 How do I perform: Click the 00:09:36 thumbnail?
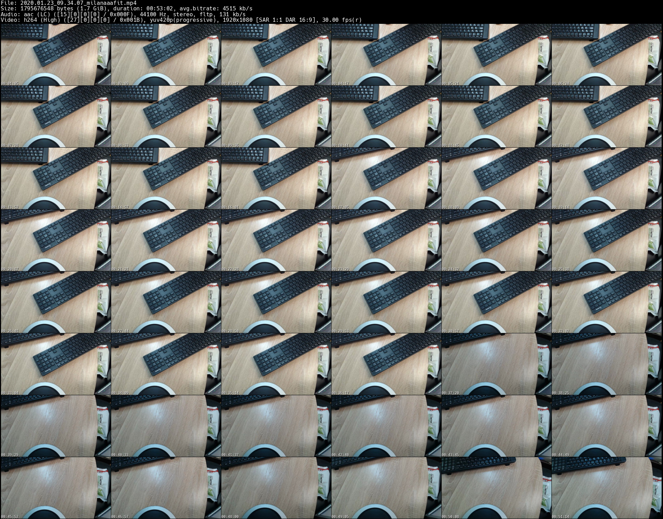point(276,117)
